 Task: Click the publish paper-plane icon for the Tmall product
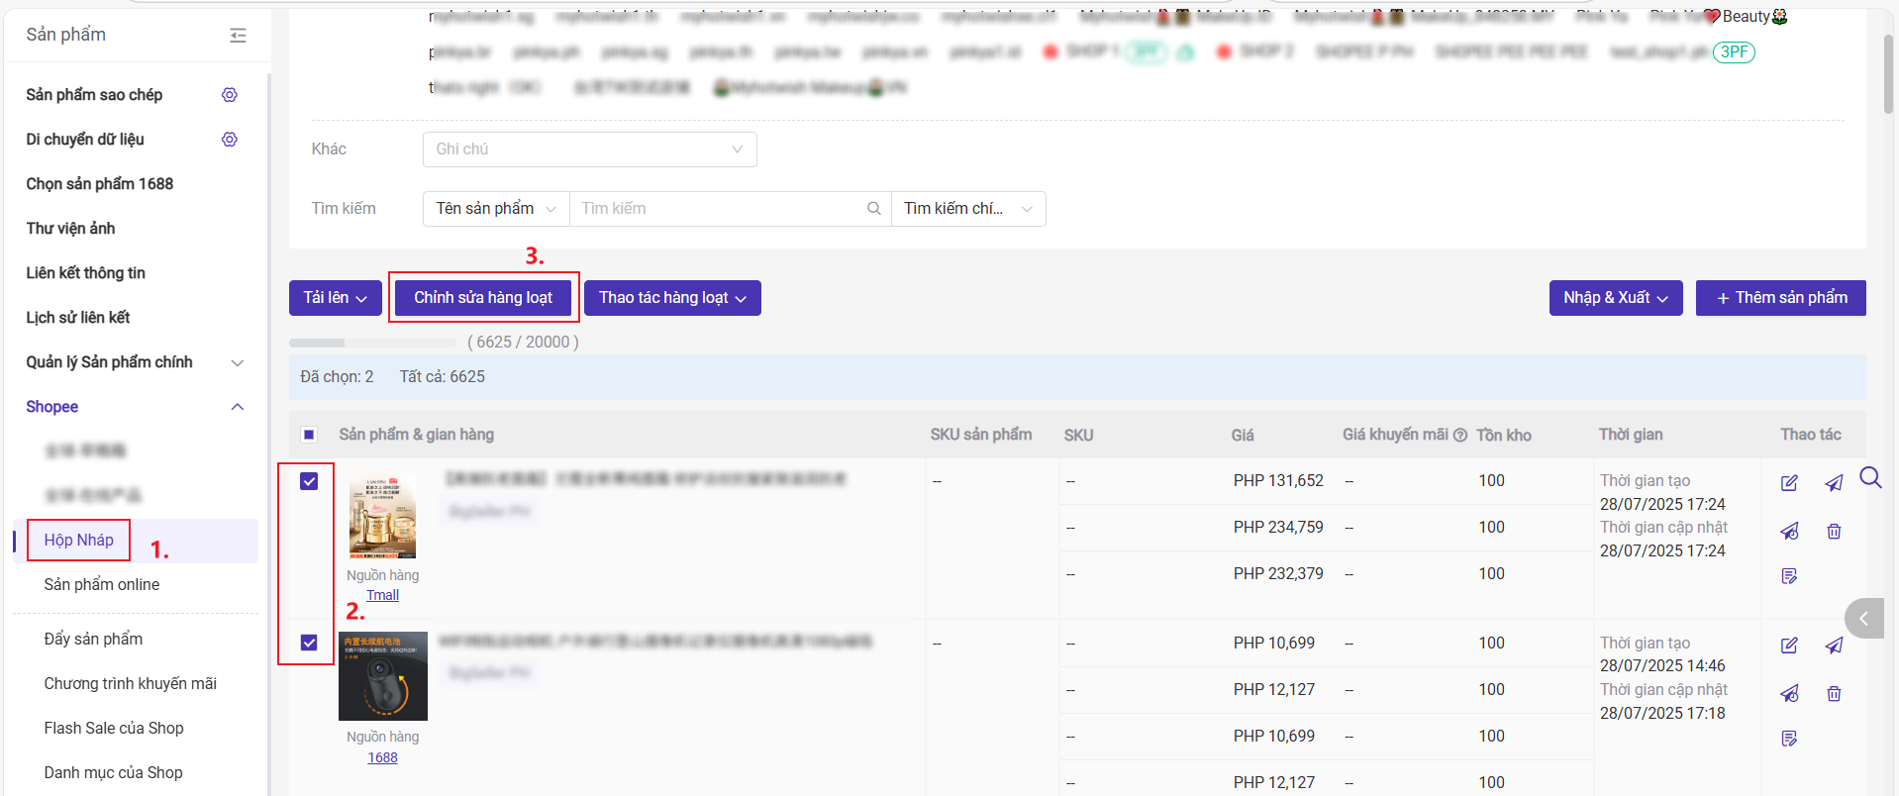(x=1834, y=483)
